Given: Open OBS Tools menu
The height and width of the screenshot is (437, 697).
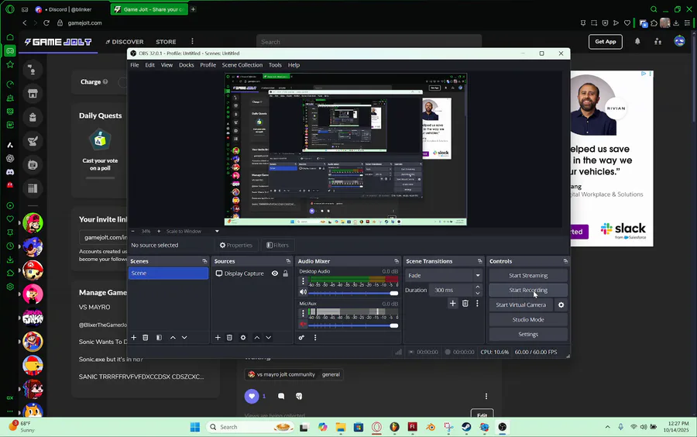Looking at the screenshot, I should click(275, 65).
